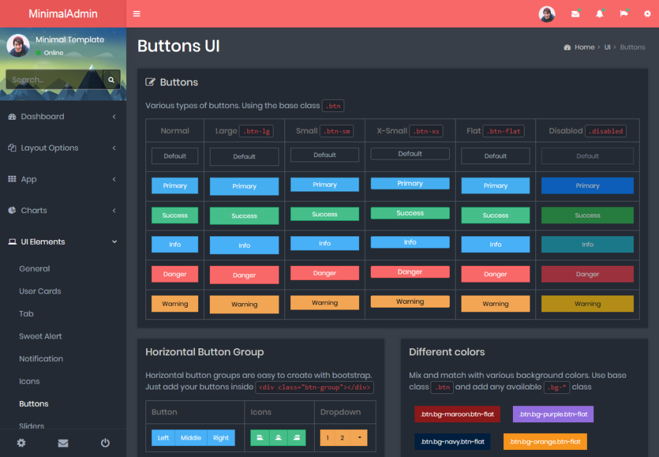The width and height of the screenshot is (659, 457).
Task: Open notifications bell icon in header
Action: (x=600, y=14)
